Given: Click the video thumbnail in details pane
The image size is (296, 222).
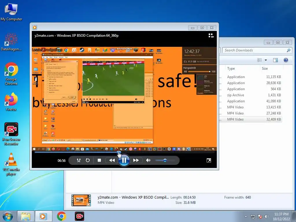Looking at the screenshot, I should click(x=81, y=200).
